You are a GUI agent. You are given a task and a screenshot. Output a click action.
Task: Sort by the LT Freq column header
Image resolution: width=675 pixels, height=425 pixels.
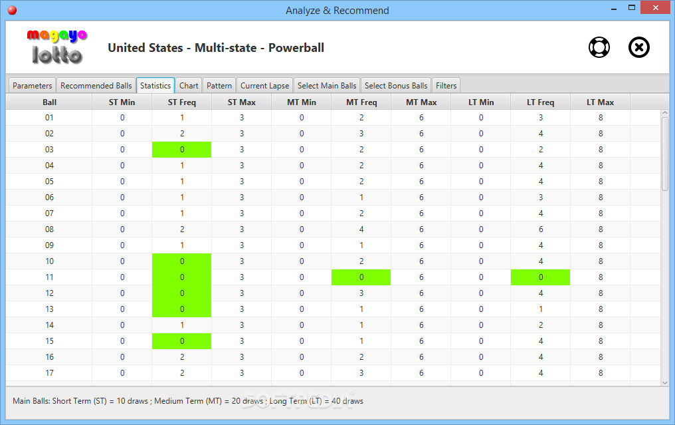click(x=541, y=102)
